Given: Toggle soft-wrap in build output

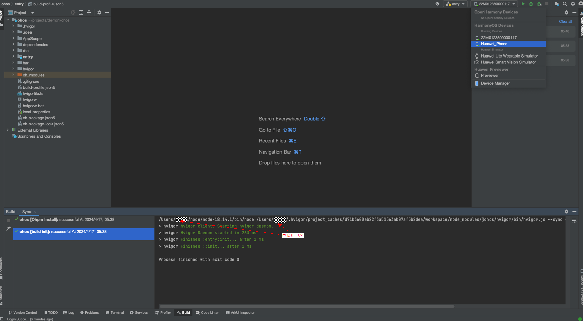Looking at the screenshot, I should click(574, 221).
